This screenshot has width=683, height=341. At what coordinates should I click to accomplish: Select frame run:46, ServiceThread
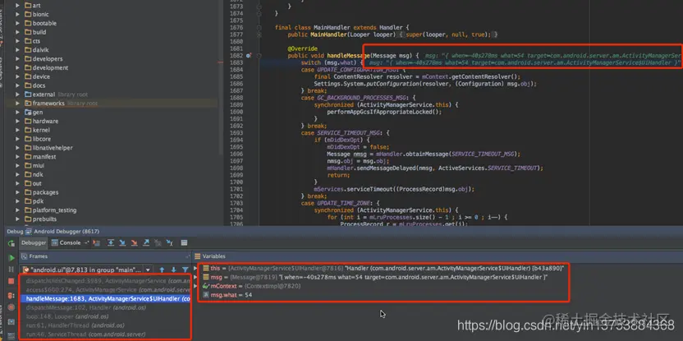pyautogui.click(x=105, y=334)
